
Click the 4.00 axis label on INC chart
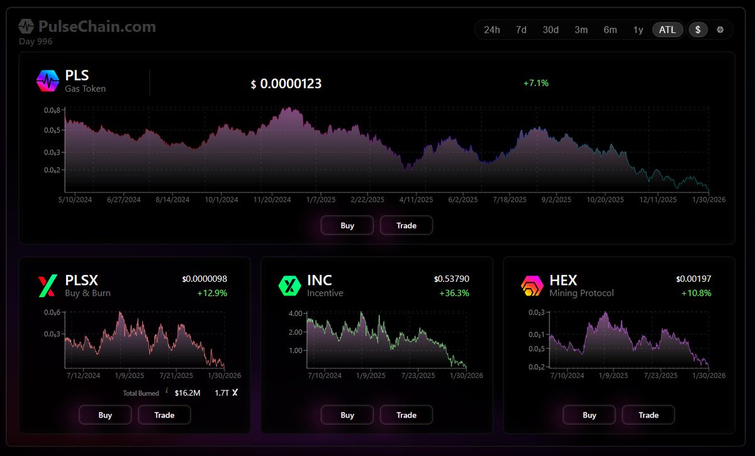point(297,313)
